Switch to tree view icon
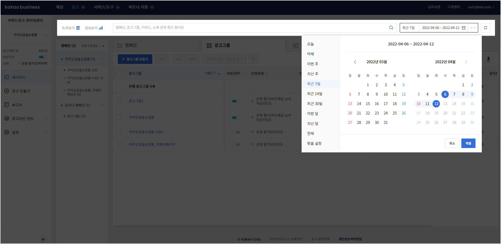 pos(78,28)
